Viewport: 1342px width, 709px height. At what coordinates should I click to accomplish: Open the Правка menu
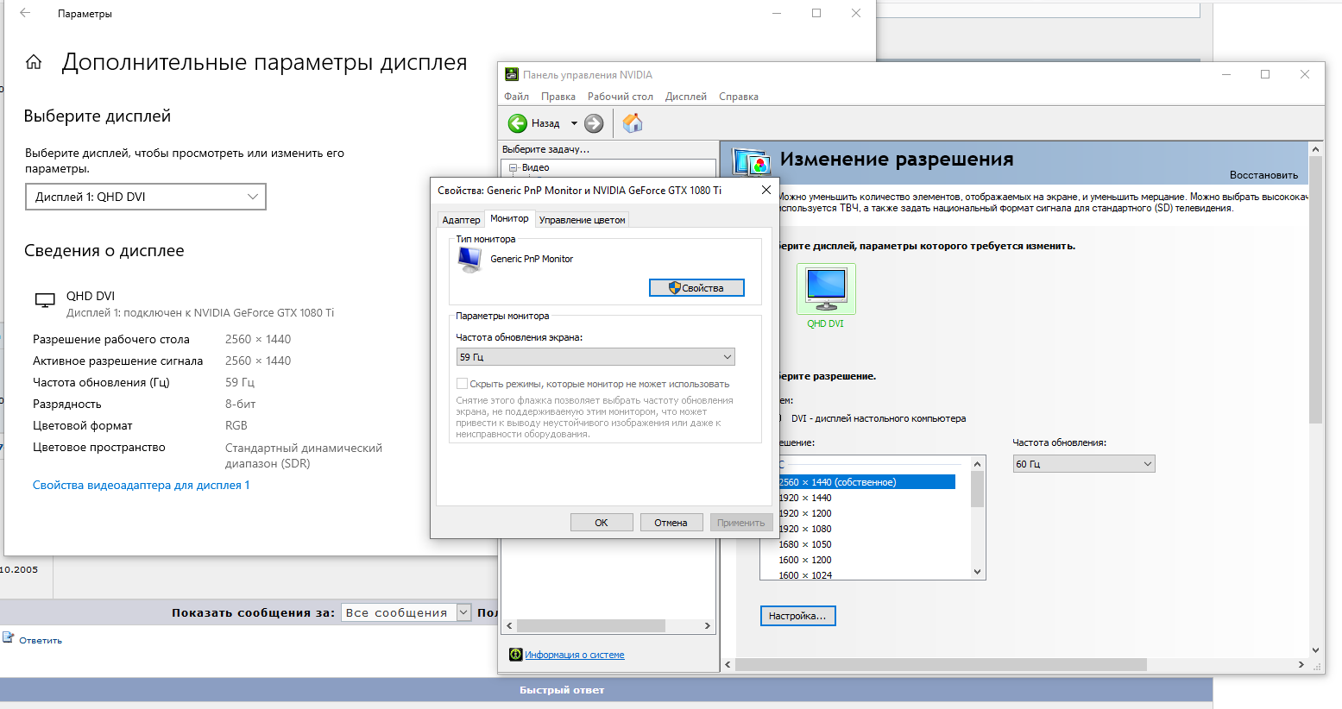point(558,97)
